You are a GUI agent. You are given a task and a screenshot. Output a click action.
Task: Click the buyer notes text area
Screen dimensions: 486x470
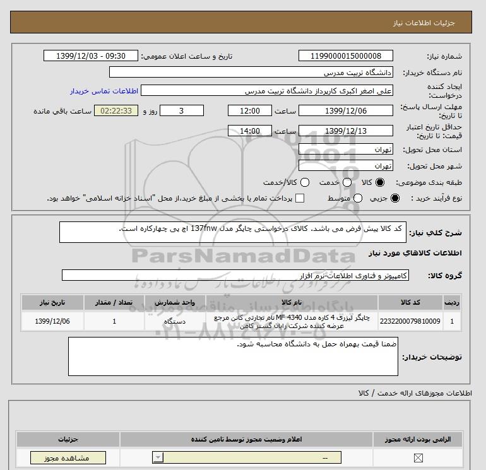(233, 356)
